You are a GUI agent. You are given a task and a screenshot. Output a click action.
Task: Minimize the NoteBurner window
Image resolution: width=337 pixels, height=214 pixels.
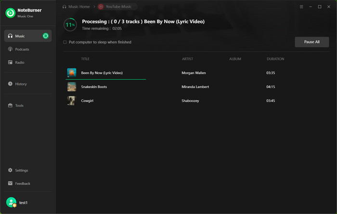(x=311, y=7)
